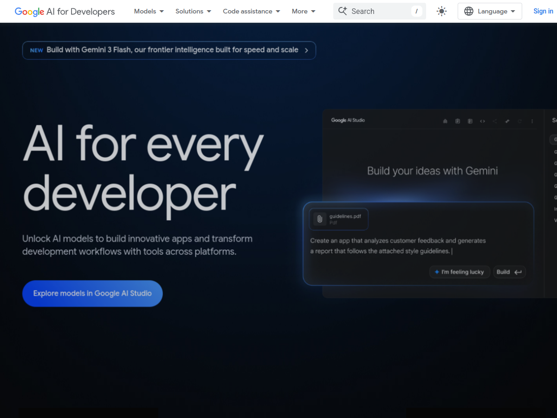
Task: Click Explore models in Google AI Studio button
Action: pyautogui.click(x=92, y=294)
